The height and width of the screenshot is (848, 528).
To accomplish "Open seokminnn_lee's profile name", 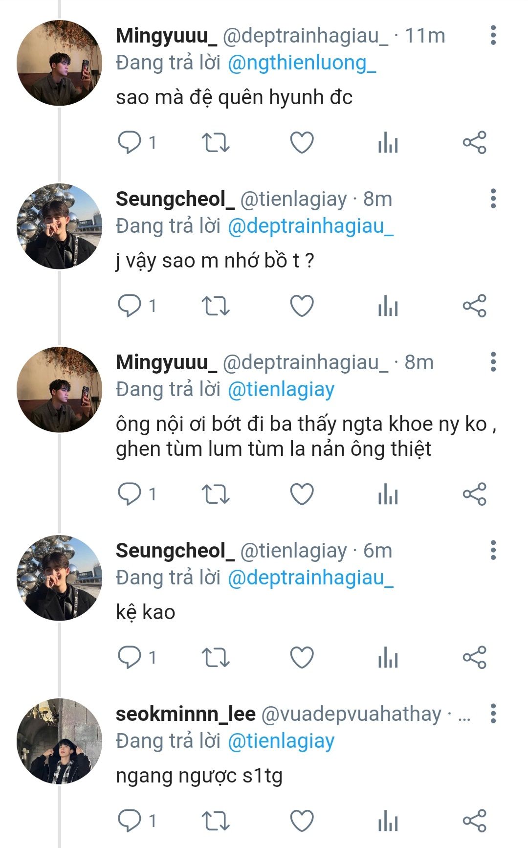I will [186, 714].
